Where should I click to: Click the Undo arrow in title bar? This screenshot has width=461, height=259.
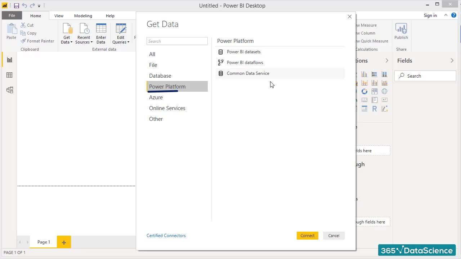(x=24, y=6)
